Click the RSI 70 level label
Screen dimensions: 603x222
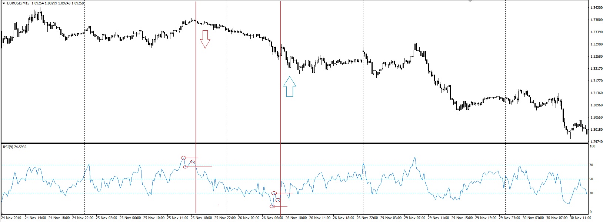click(592, 165)
